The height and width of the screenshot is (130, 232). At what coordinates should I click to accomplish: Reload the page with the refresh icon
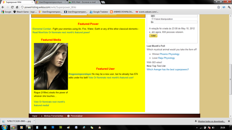tap(12, 7)
